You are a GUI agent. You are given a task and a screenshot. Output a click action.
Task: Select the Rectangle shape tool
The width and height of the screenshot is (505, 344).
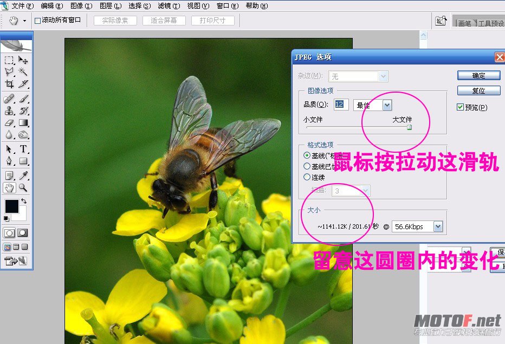(x=23, y=161)
